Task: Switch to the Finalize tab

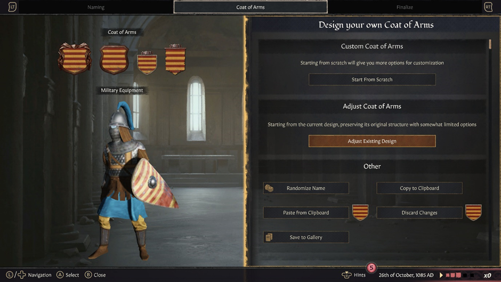Action: (405, 7)
